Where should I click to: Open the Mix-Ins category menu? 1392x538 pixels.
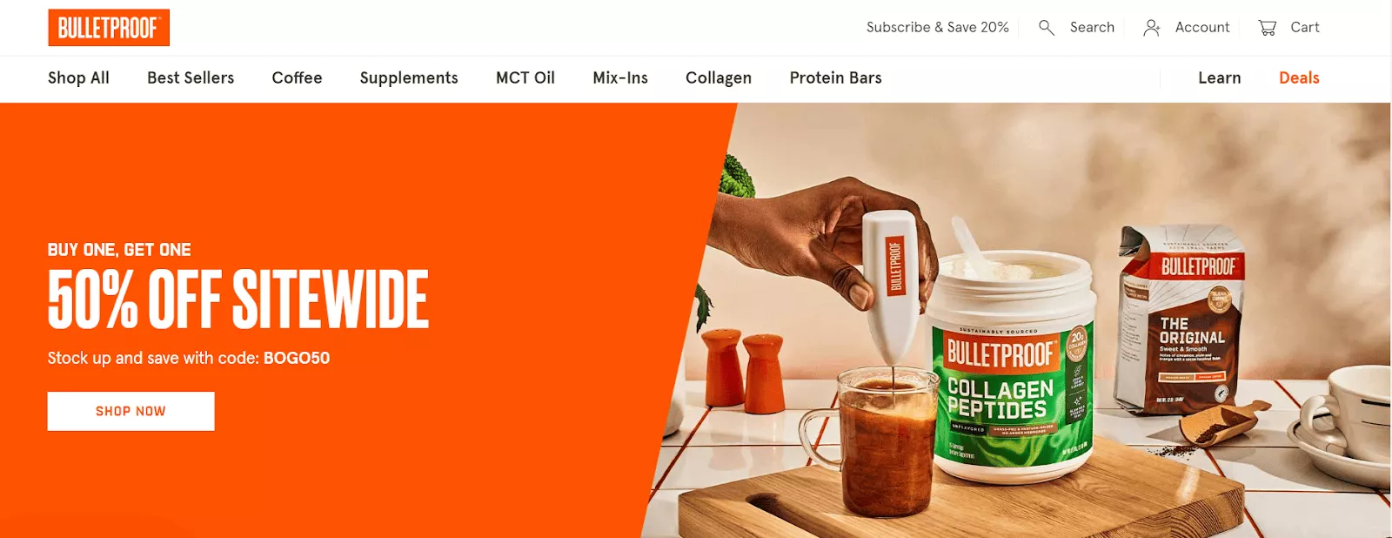pos(620,78)
